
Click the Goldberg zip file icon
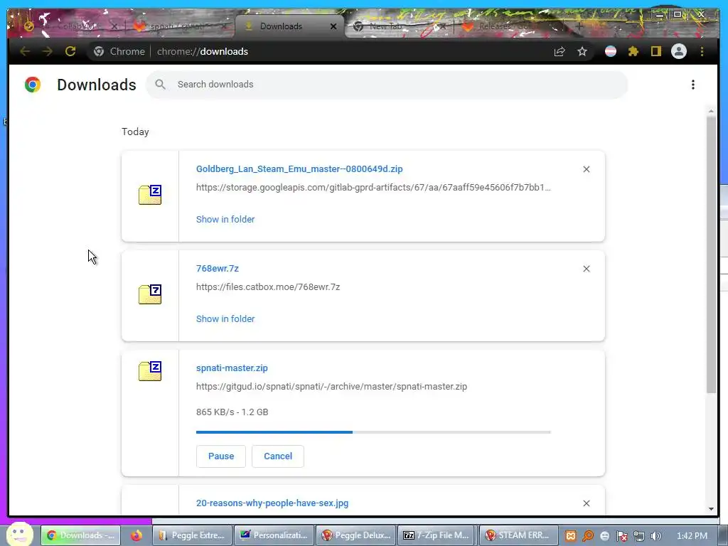point(150,195)
